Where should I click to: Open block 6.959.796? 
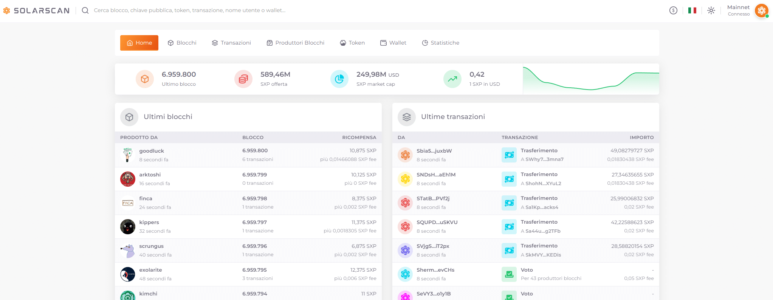point(255,246)
